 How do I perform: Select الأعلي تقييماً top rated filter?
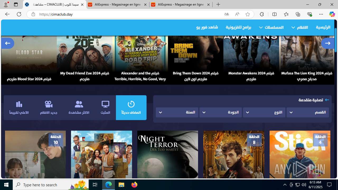19,108
